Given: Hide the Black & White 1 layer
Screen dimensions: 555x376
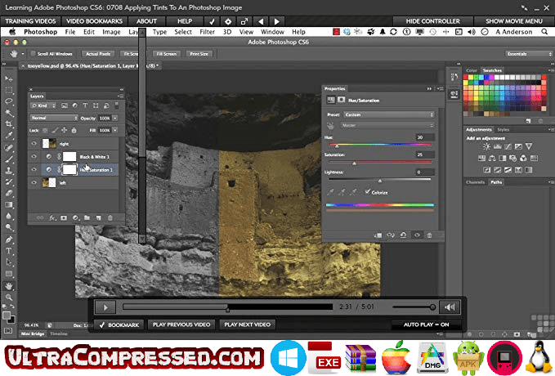Looking at the screenshot, I should click(34, 156).
